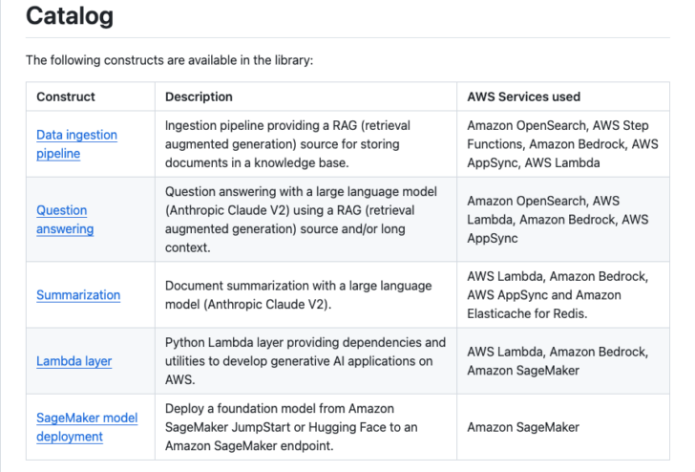Click the intro sentence about available constructs
The height and width of the screenshot is (472, 695).
[169, 60]
